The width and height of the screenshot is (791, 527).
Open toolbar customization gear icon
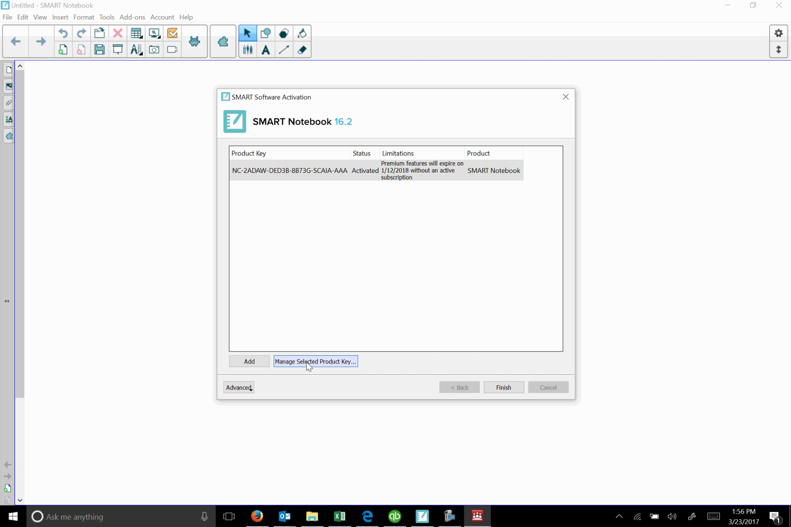click(x=778, y=33)
